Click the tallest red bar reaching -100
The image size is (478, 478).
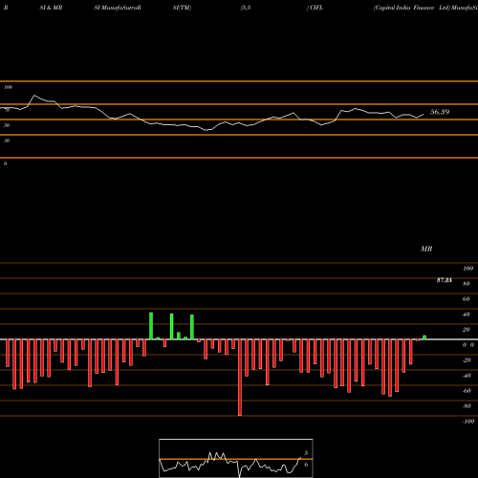240,378
